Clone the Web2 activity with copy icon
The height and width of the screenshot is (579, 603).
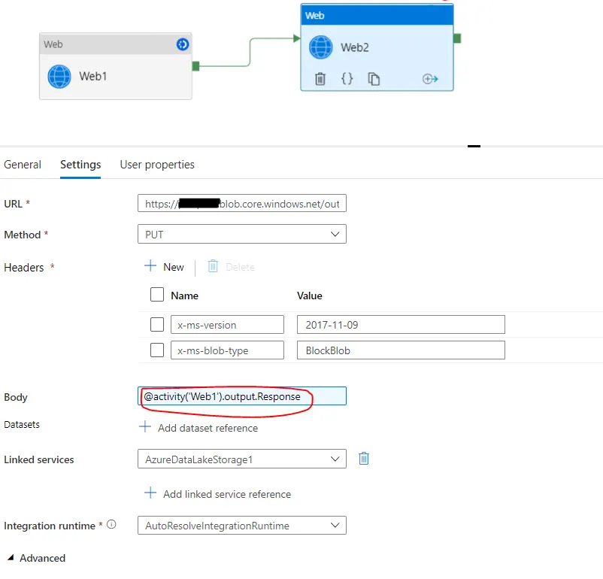(374, 78)
